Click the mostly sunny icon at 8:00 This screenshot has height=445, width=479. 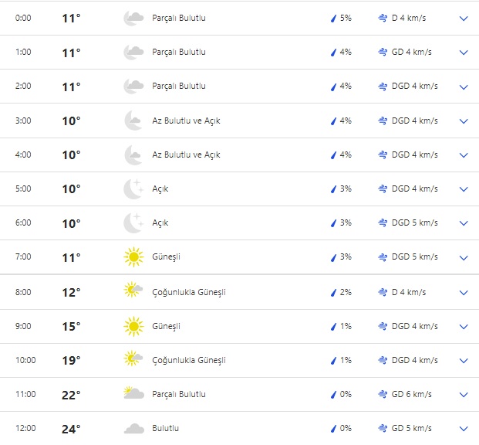click(133, 292)
